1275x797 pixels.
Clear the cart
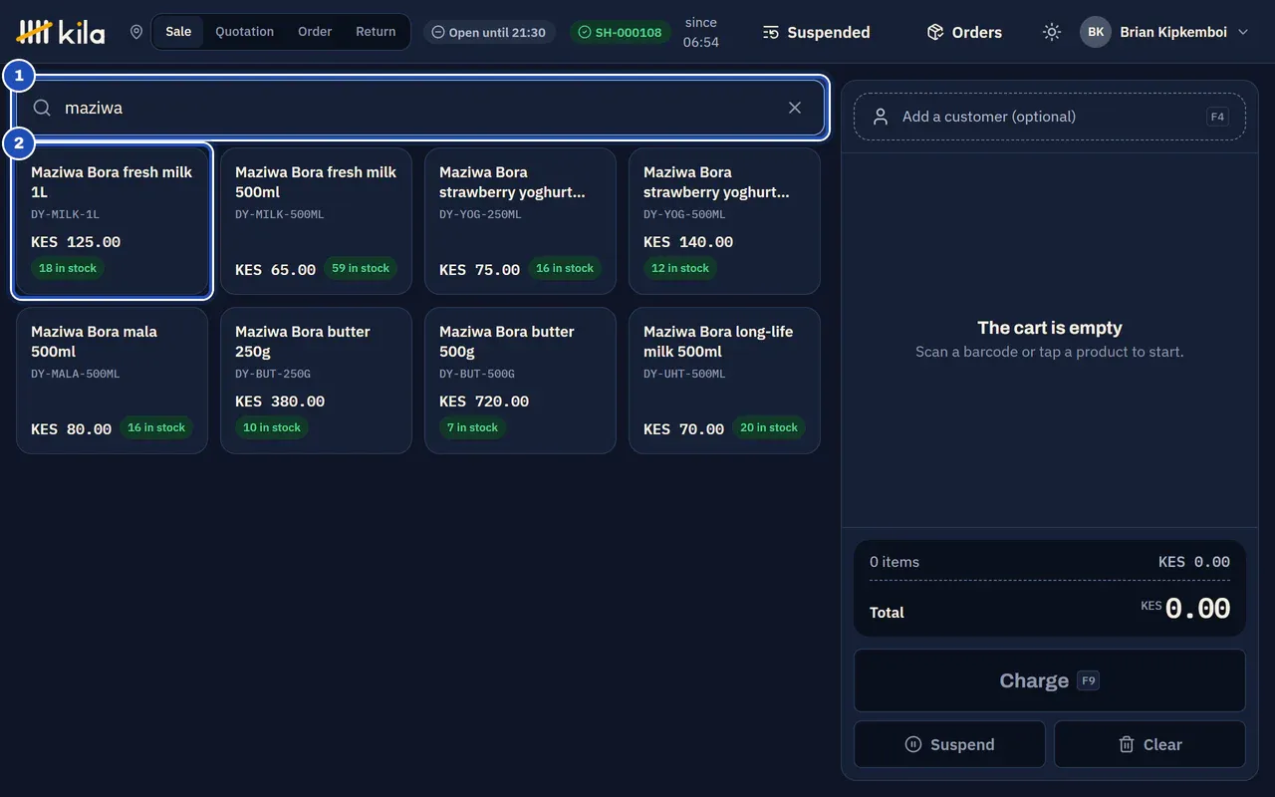pos(1149,744)
